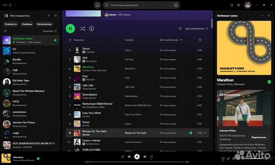This screenshot has height=165, width=275.
Task: Open alexey's profile link
Action: pyautogui.click(x=112, y=15)
